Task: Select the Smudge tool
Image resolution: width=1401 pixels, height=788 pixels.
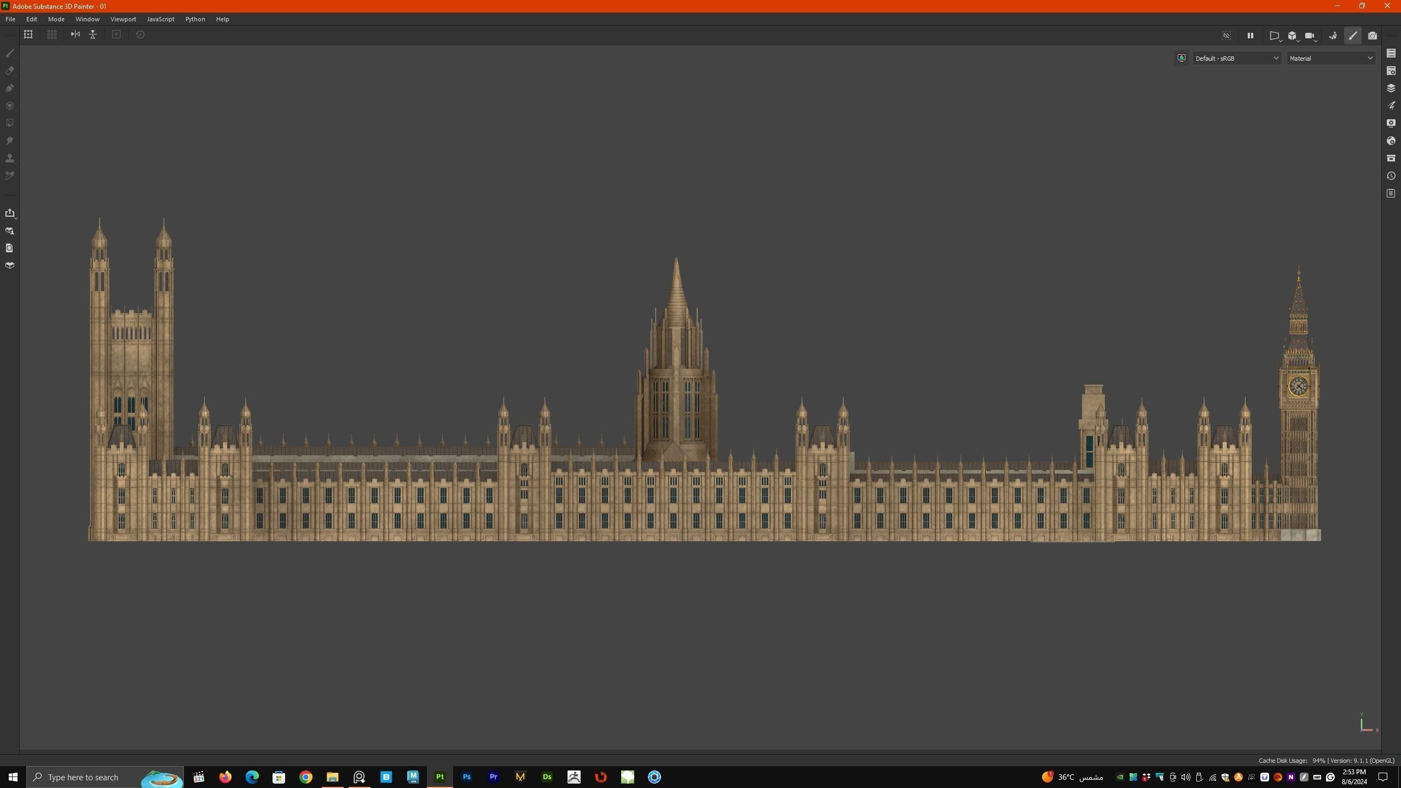Action: [x=10, y=141]
